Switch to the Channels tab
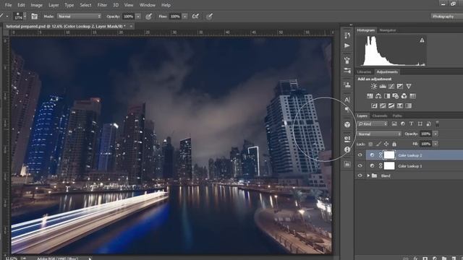 [380, 116]
